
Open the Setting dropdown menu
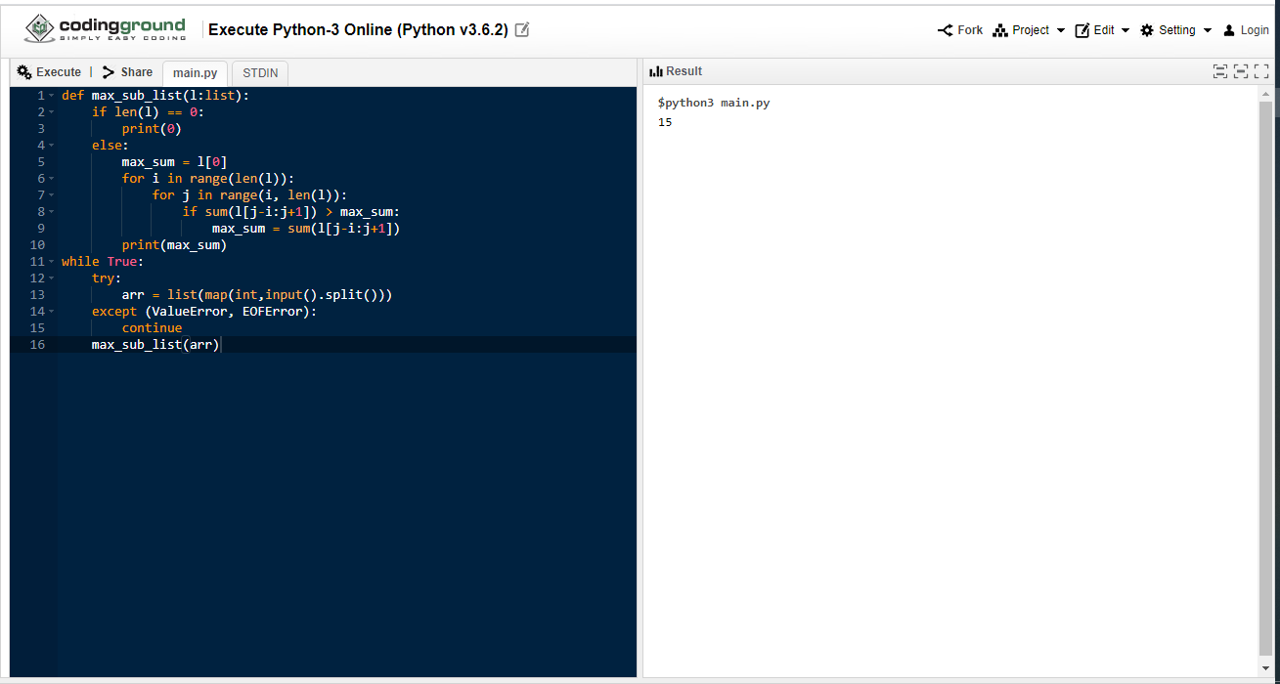click(1176, 30)
